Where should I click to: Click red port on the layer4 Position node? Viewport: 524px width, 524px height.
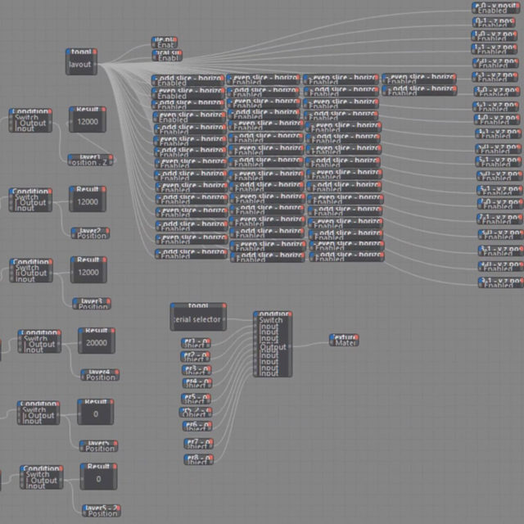[x=117, y=372]
